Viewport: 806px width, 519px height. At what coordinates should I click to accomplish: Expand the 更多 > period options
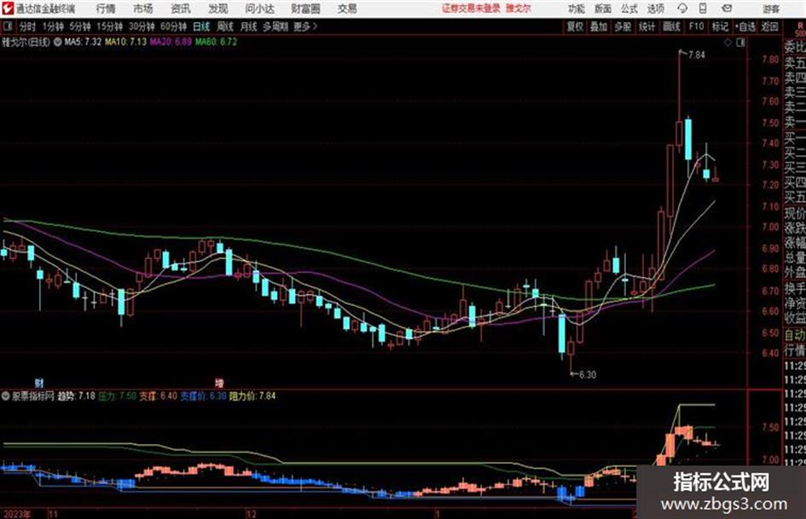tap(305, 26)
